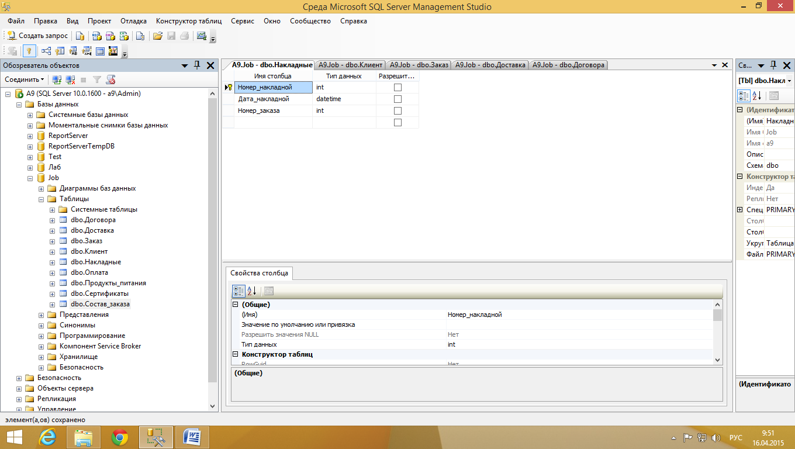Click the categorized icon in the right properties panel
This screenshot has height=449, width=795.
(744, 96)
